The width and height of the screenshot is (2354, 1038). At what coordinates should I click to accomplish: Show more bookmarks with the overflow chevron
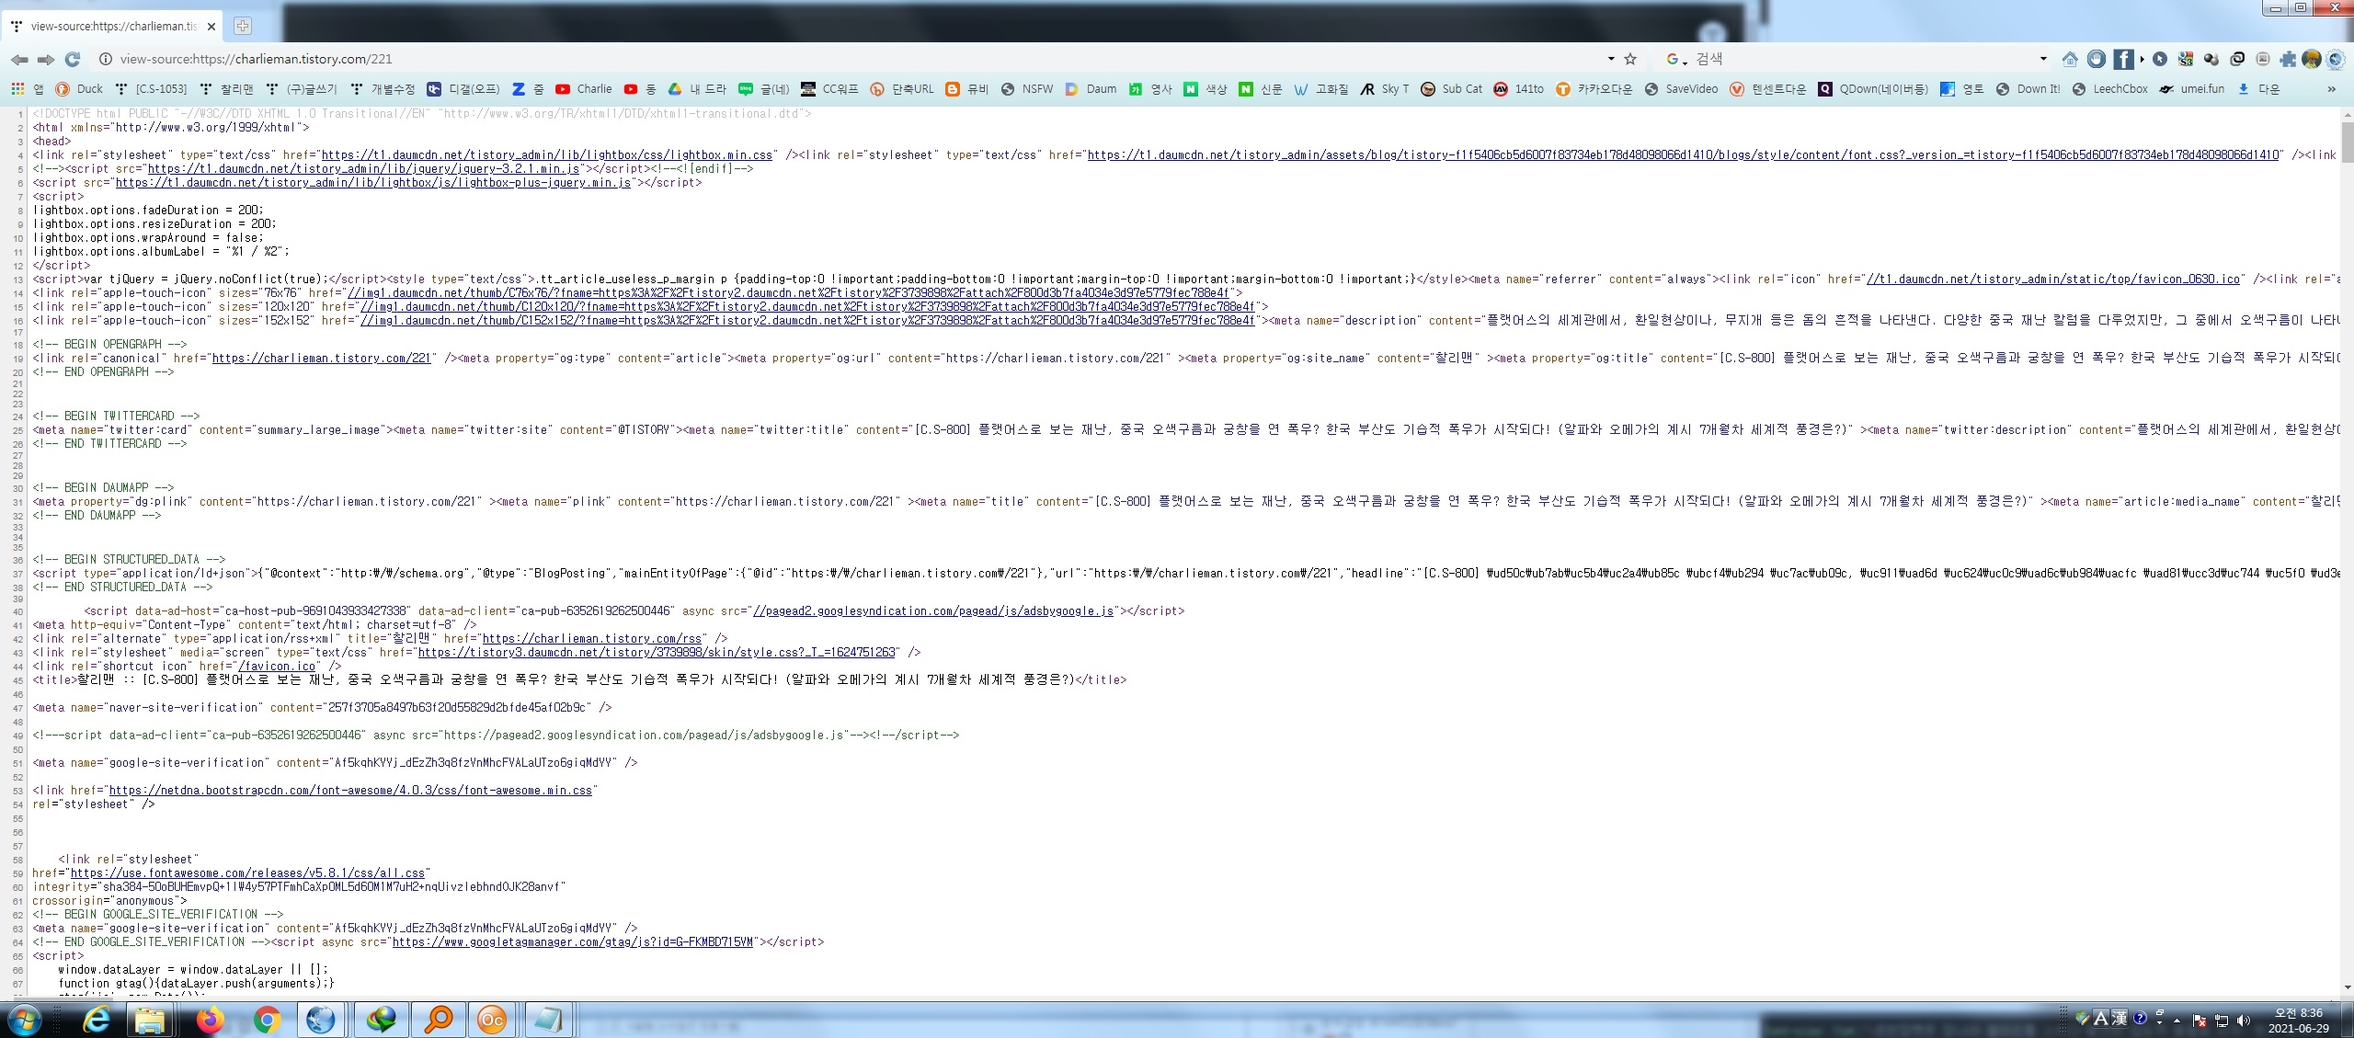(2331, 89)
